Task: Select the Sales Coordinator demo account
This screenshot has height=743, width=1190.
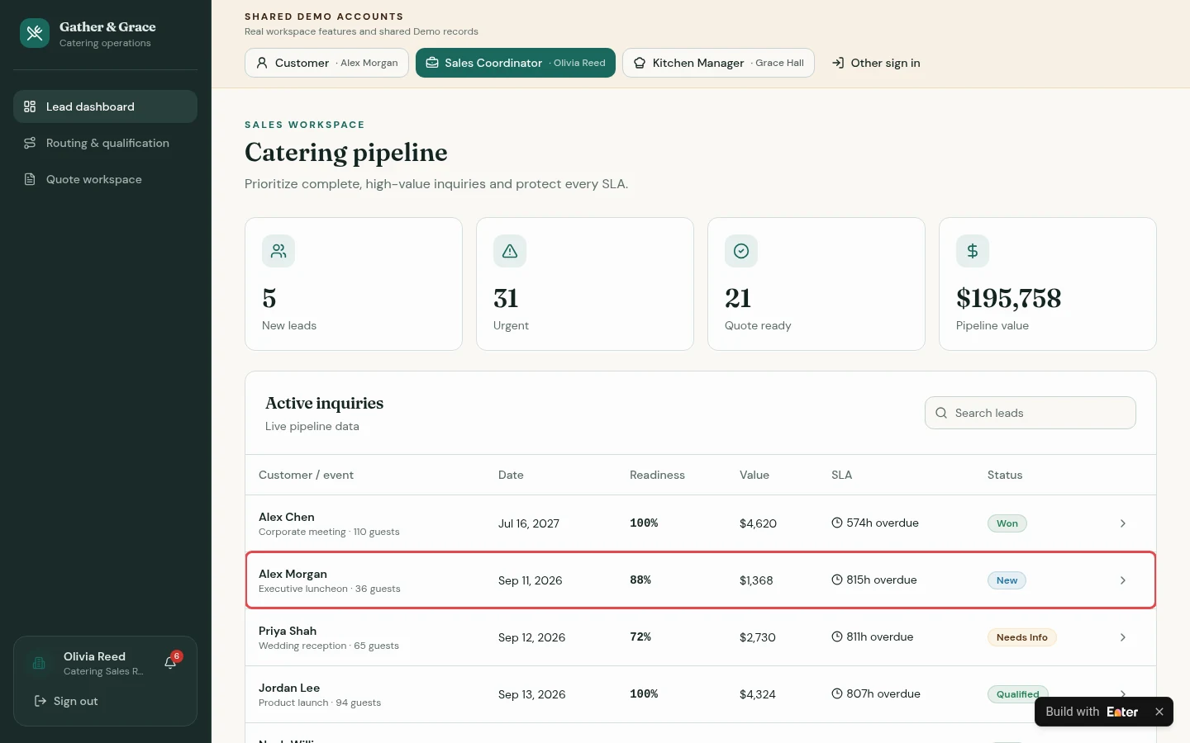Action: tap(516, 63)
